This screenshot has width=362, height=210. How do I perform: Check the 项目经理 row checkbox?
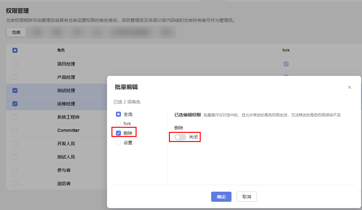coord(15,64)
